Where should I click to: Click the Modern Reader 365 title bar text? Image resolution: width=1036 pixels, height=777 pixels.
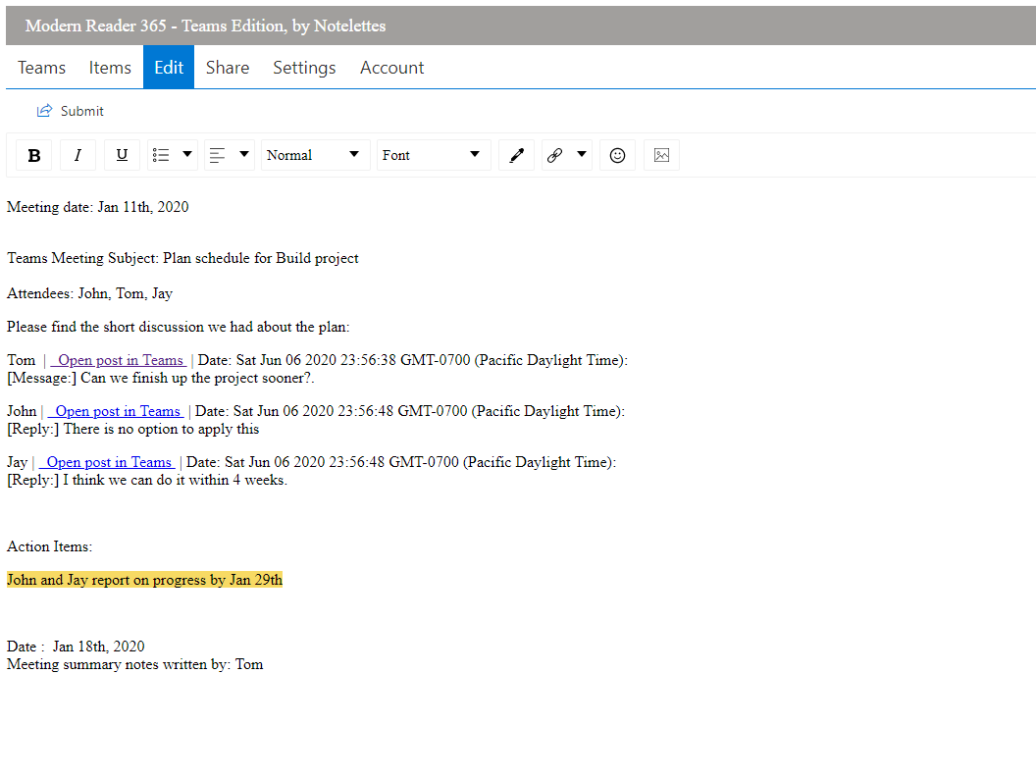(x=205, y=26)
